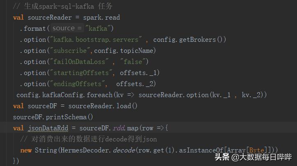Click the spark.read expression
This screenshot has width=297, height=166.
pos(101,18)
